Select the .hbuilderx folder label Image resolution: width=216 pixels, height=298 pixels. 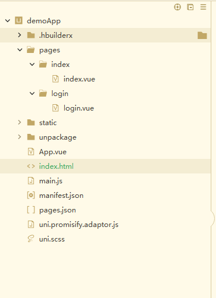56,36
